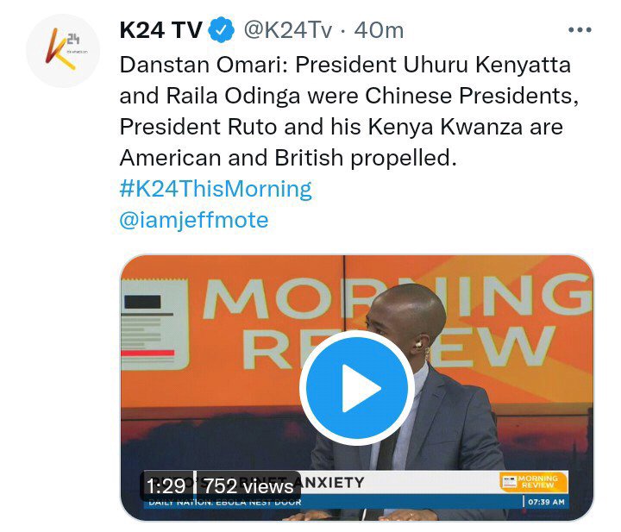Open the @K24Tv handle link
The height and width of the screenshot is (532, 621).
coord(287,30)
